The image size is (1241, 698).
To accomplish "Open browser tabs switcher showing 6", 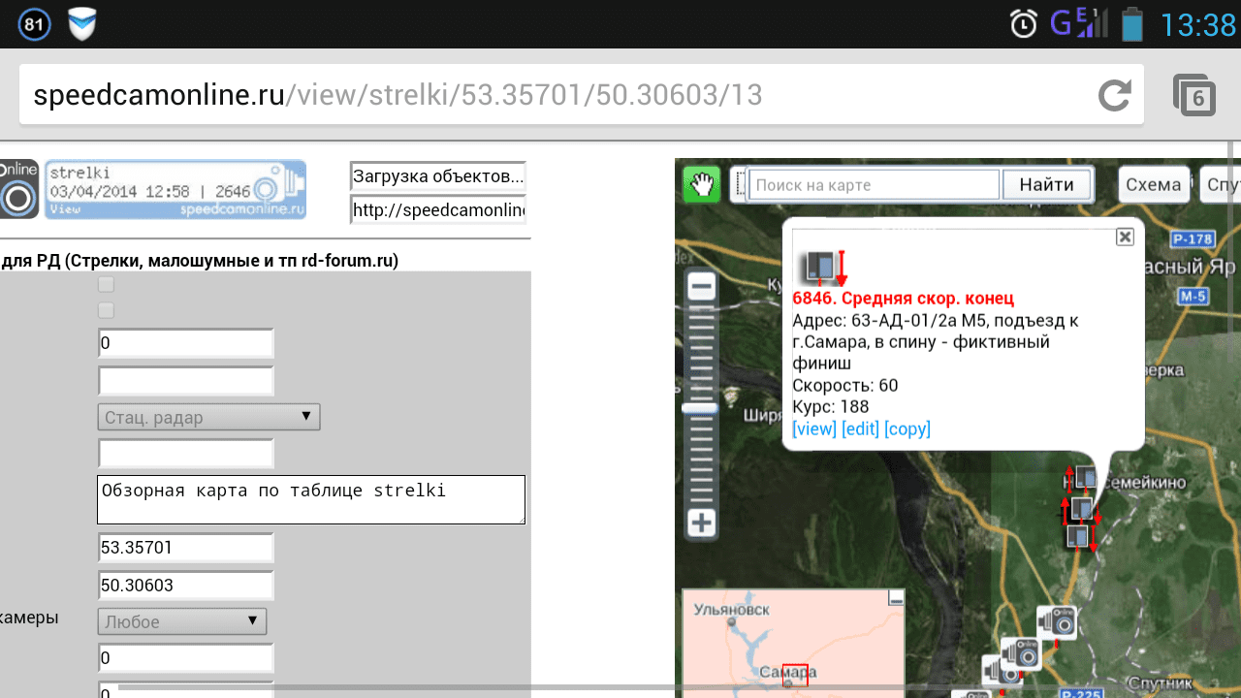I will click(x=1194, y=96).
